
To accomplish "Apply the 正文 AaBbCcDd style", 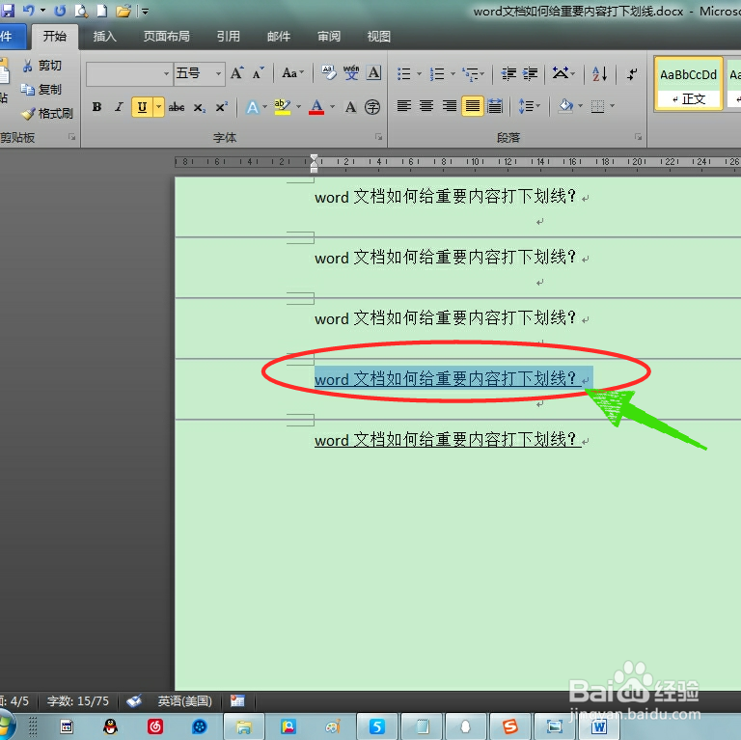I will tap(689, 84).
